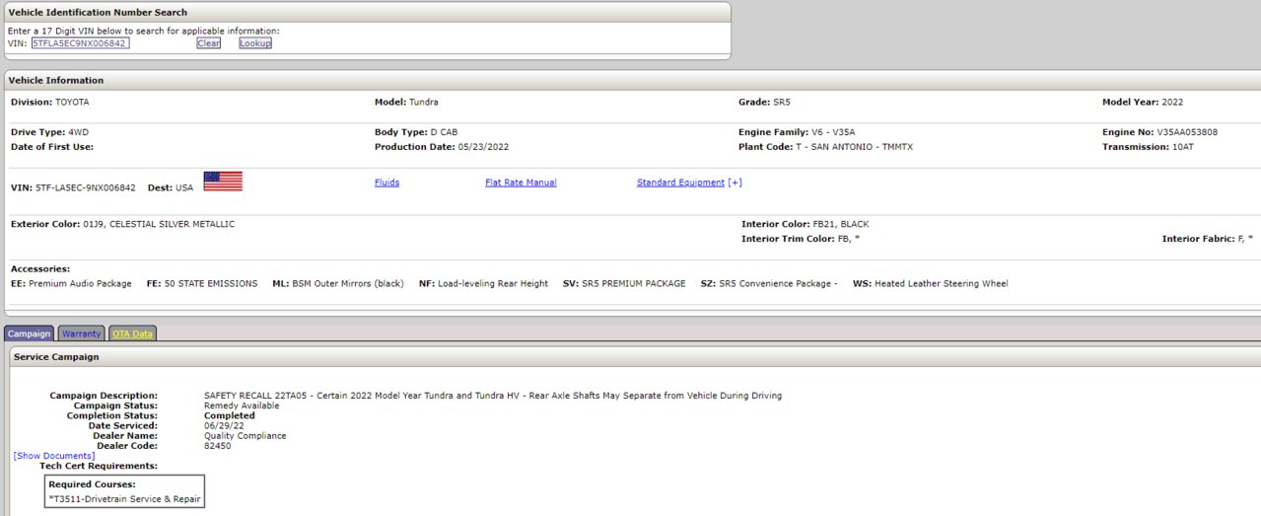Screen dimensions: 1261x516
Task: Select the VIN text 5TF-LA5EC-9NX006842
Action: pos(86,186)
